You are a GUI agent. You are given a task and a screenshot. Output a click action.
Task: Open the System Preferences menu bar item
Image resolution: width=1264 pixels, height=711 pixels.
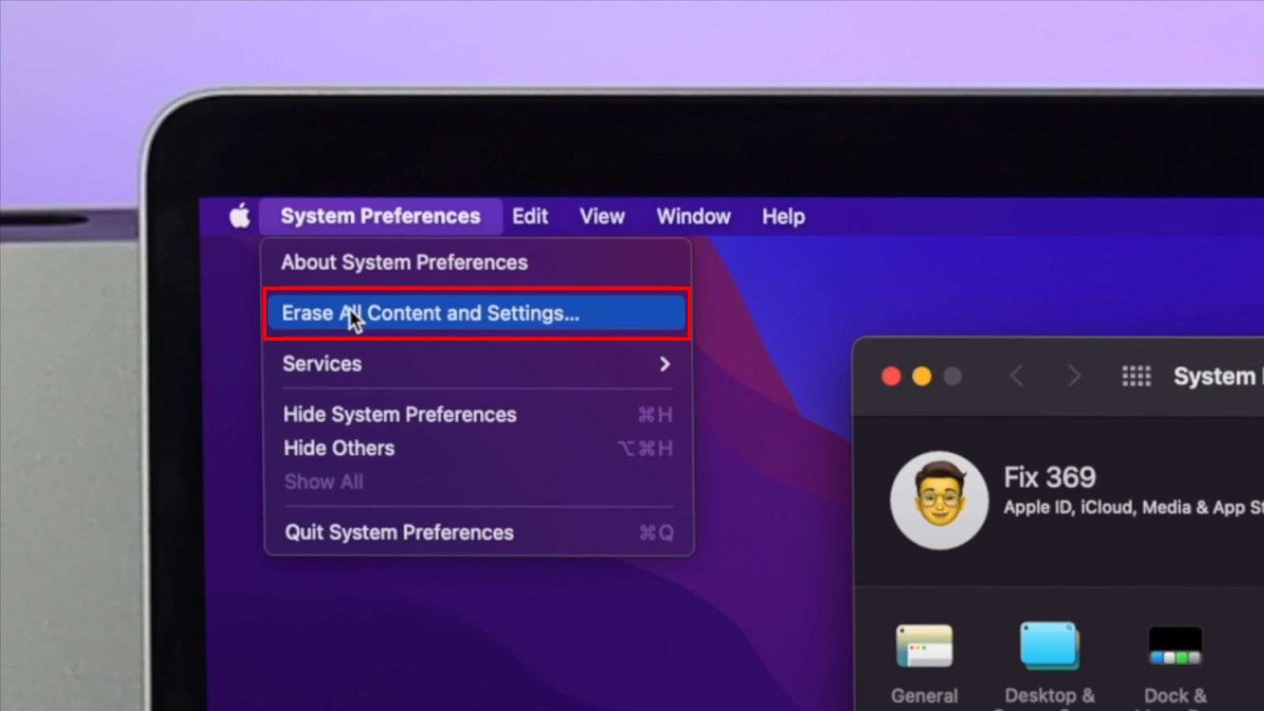point(380,216)
